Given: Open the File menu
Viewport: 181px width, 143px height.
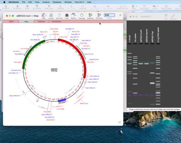Looking at the screenshot, I should click(x=24, y=2).
